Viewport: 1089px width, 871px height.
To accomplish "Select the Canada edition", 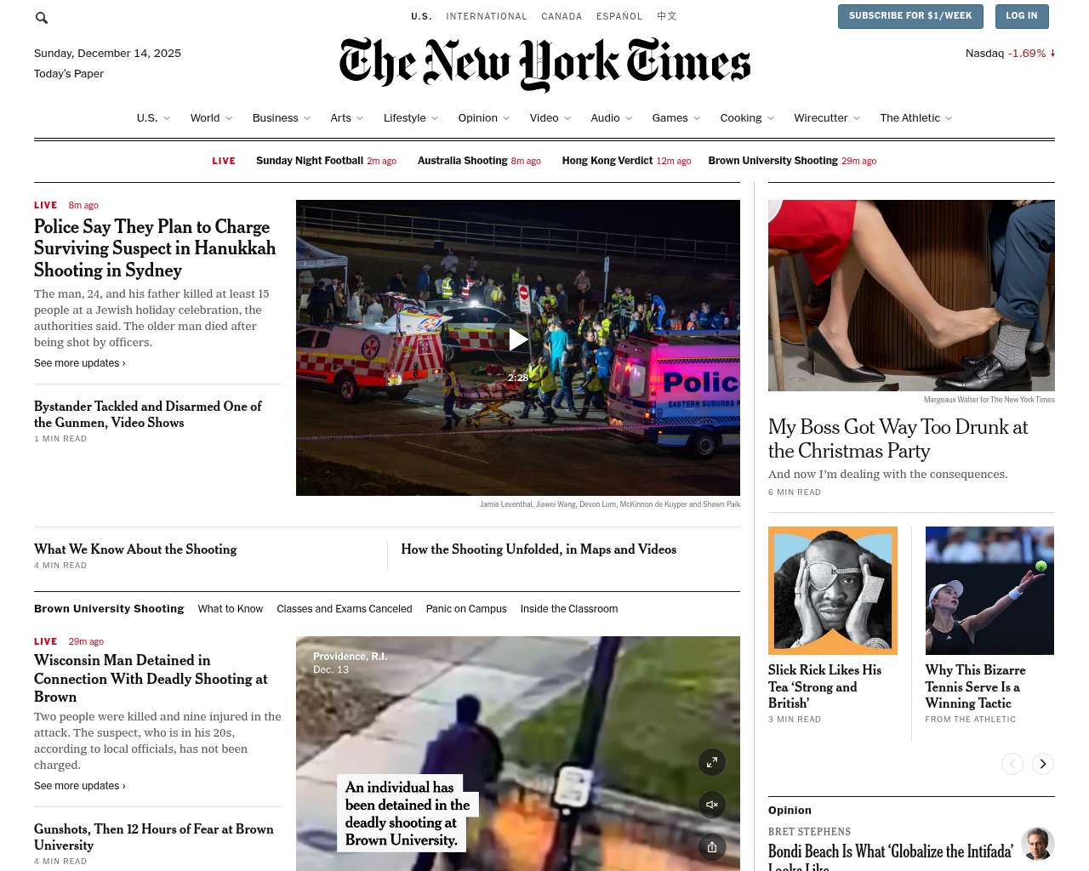I will (562, 16).
